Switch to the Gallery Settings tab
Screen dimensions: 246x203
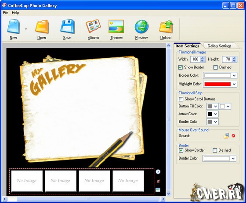point(219,46)
